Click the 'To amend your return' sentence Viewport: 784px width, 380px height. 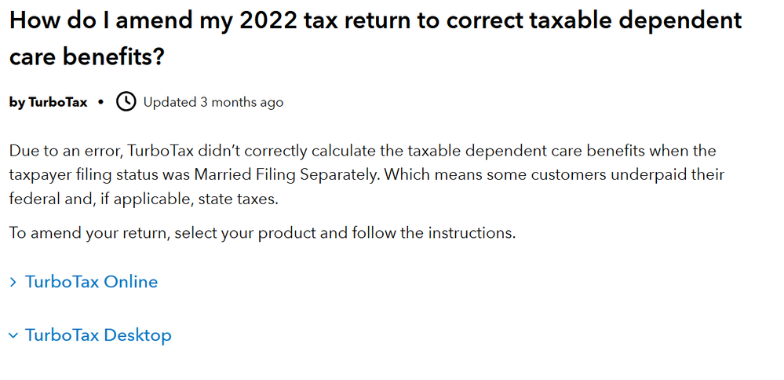point(262,233)
